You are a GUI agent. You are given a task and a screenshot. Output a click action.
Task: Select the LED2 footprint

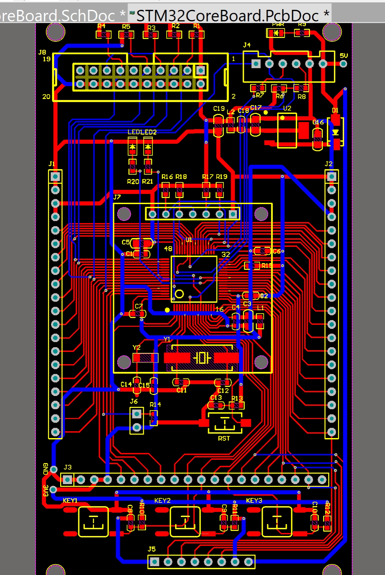click(x=148, y=147)
